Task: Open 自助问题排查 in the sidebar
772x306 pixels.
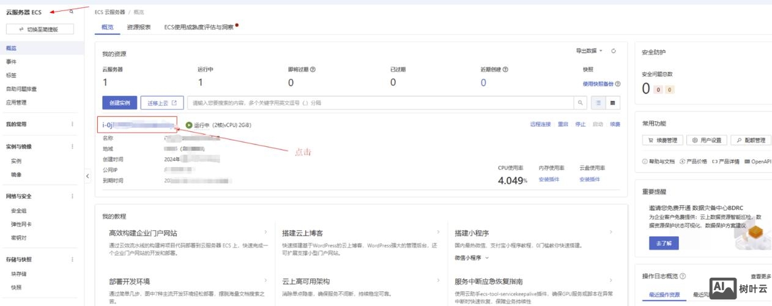Action: (x=21, y=89)
